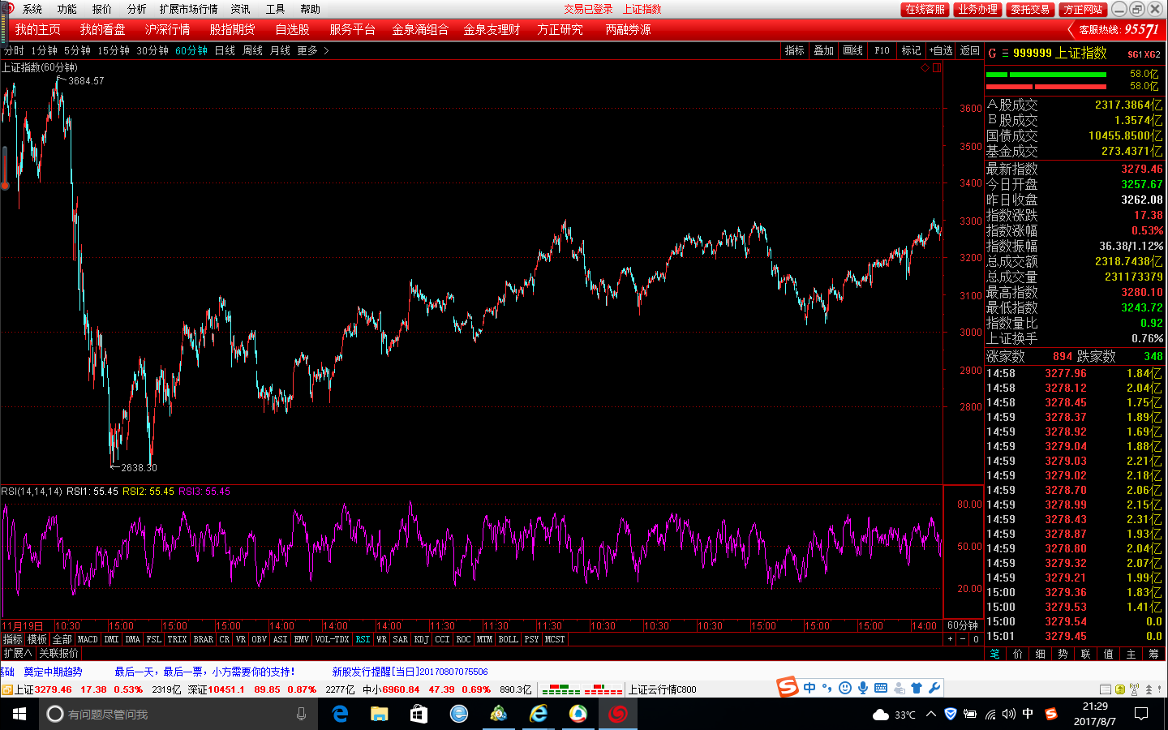The height and width of the screenshot is (730, 1168).
Task: Open Microsoft Edge from taskbar
Action: (341, 714)
